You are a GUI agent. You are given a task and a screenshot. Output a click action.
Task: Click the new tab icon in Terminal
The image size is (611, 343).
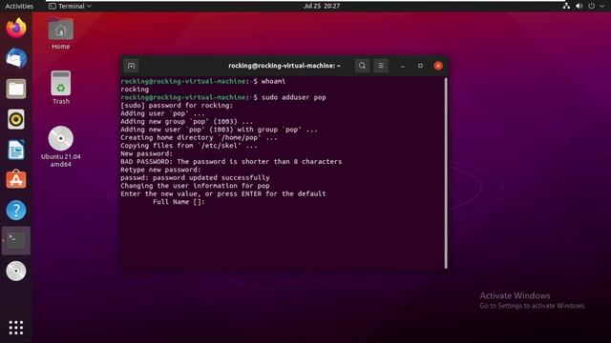pyautogui.click(x=132, y=66)
